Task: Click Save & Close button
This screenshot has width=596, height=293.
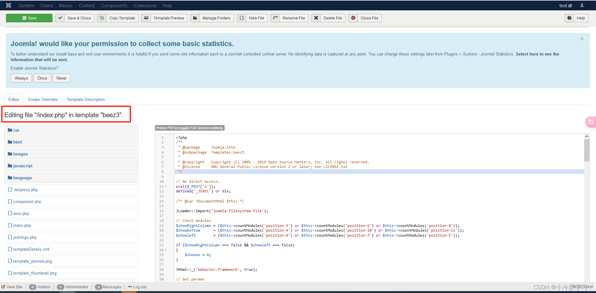Action: [x=75, y=18]
